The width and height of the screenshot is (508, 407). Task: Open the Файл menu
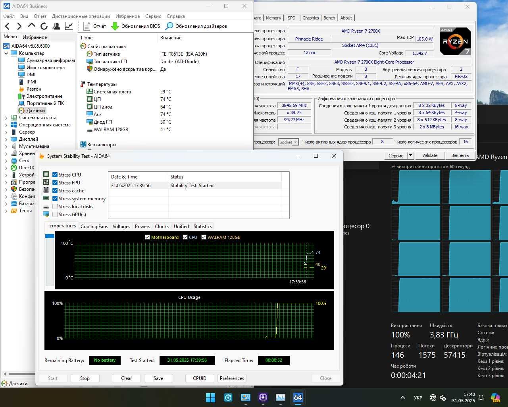pos(9,16)
